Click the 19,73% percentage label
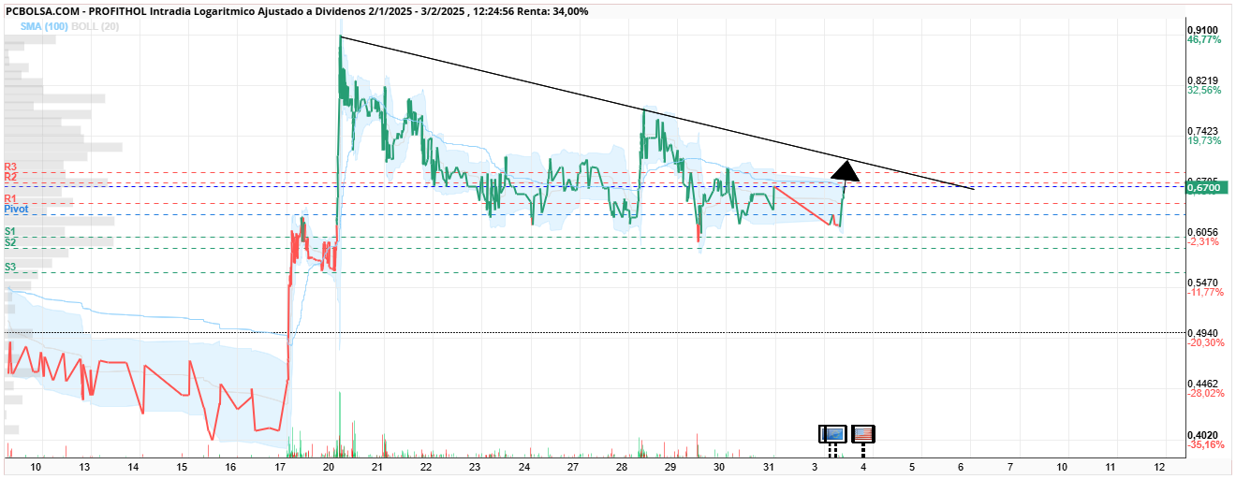 coord(1204,141)
